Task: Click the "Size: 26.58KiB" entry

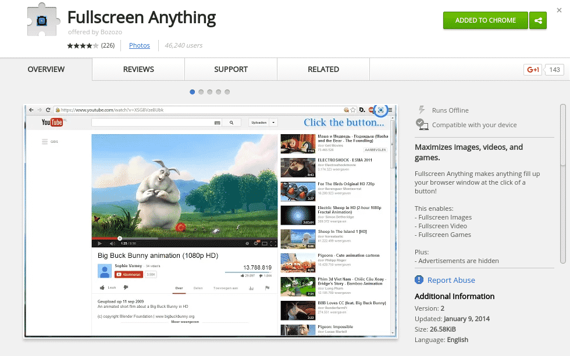Action: [x=435, y=329]
